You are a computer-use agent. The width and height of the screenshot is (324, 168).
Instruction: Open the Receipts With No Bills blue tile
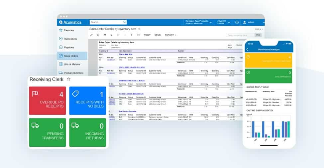coord(88,100)
